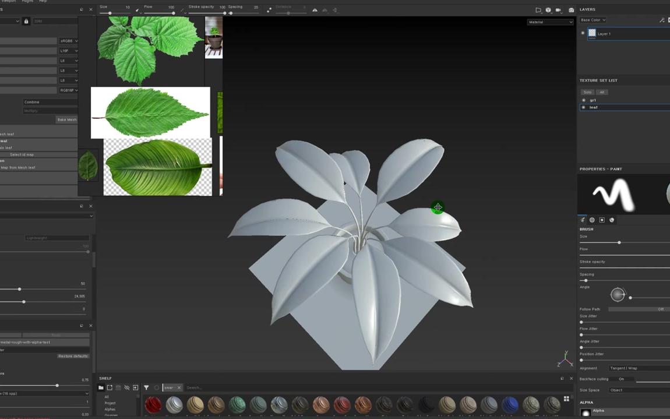Switch shelf to grid view icon
Image resolution: width=670 pixels, height=419 pixels.
(566, 399)
